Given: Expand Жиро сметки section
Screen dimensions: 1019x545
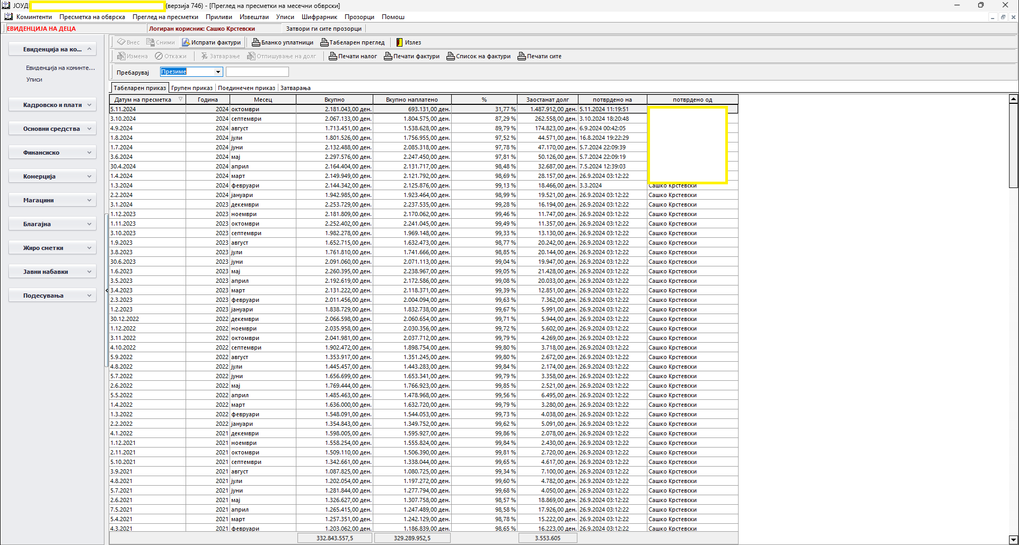Looking at the screenshot, I should pos(89,248).
